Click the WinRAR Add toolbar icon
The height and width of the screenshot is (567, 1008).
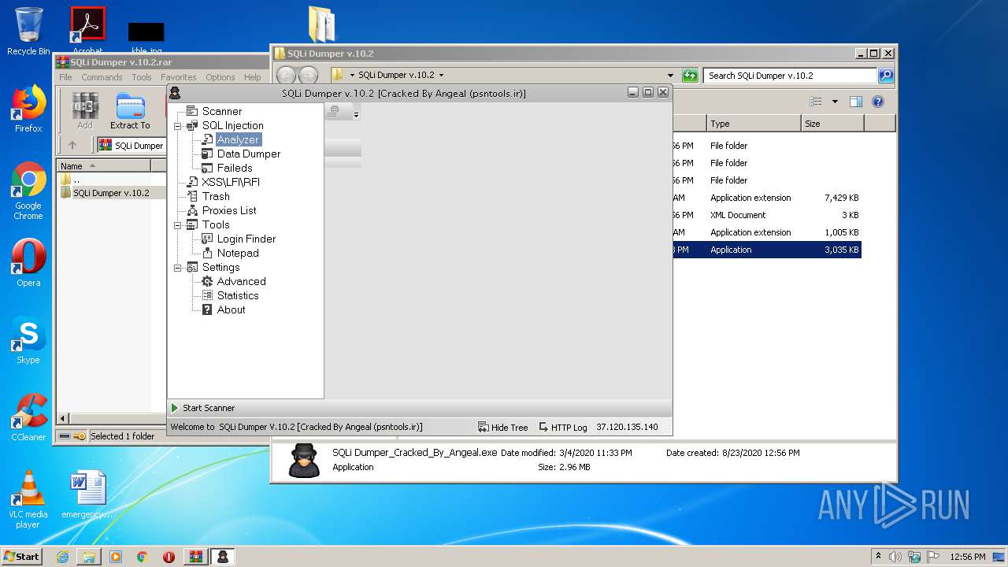tap(85, 111)
